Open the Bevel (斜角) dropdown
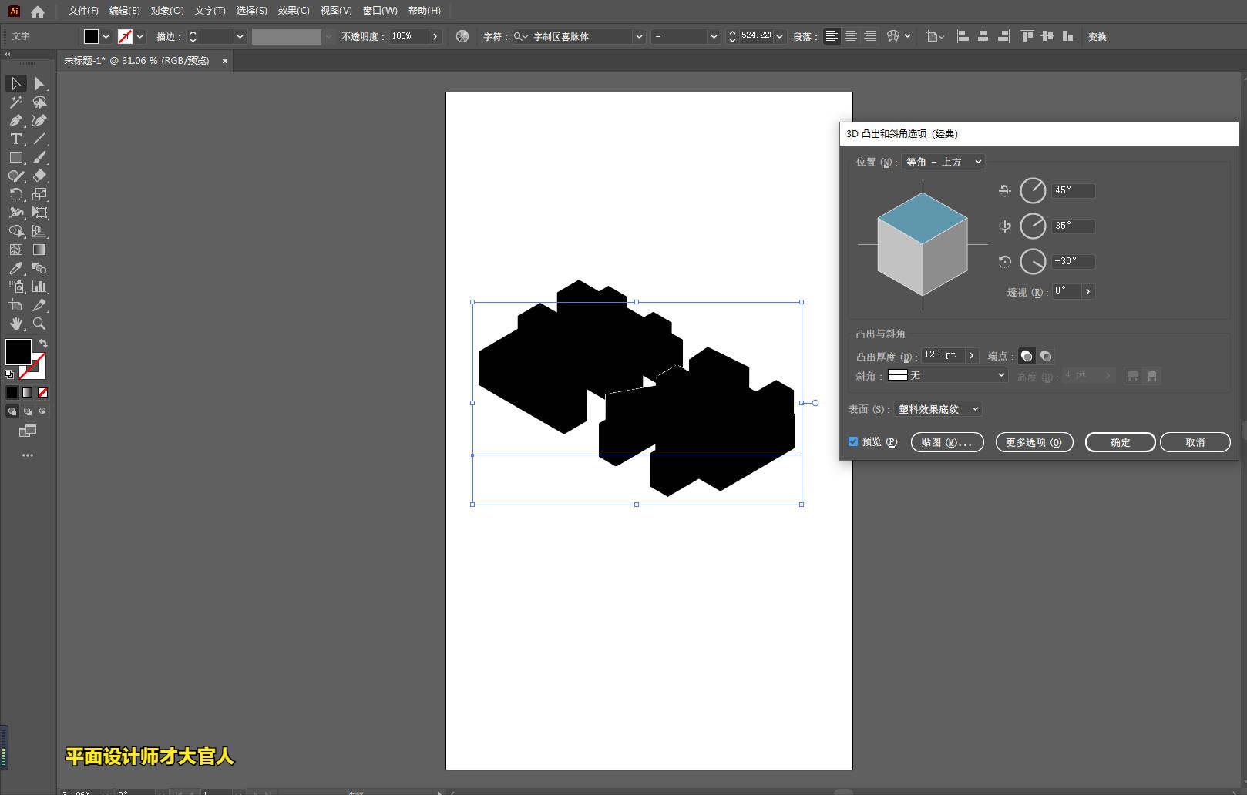 pyautogui.click(x=947, y=375)
